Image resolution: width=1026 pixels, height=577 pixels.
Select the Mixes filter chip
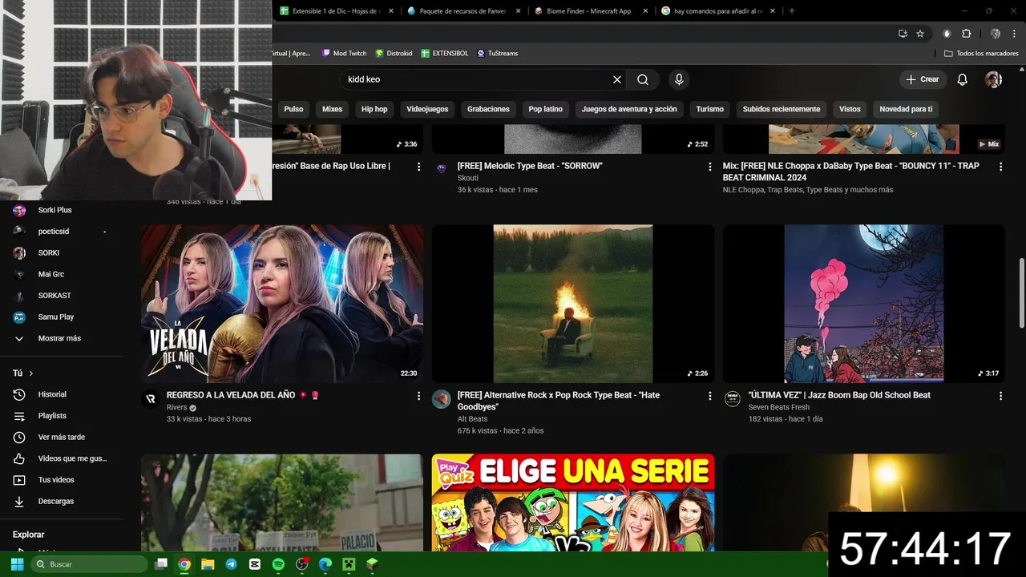(x=332, y=109)
